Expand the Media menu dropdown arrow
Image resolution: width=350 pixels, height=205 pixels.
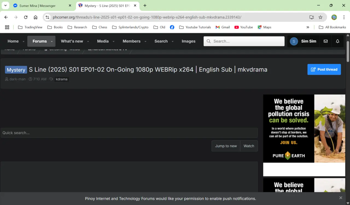coord(113,41)
